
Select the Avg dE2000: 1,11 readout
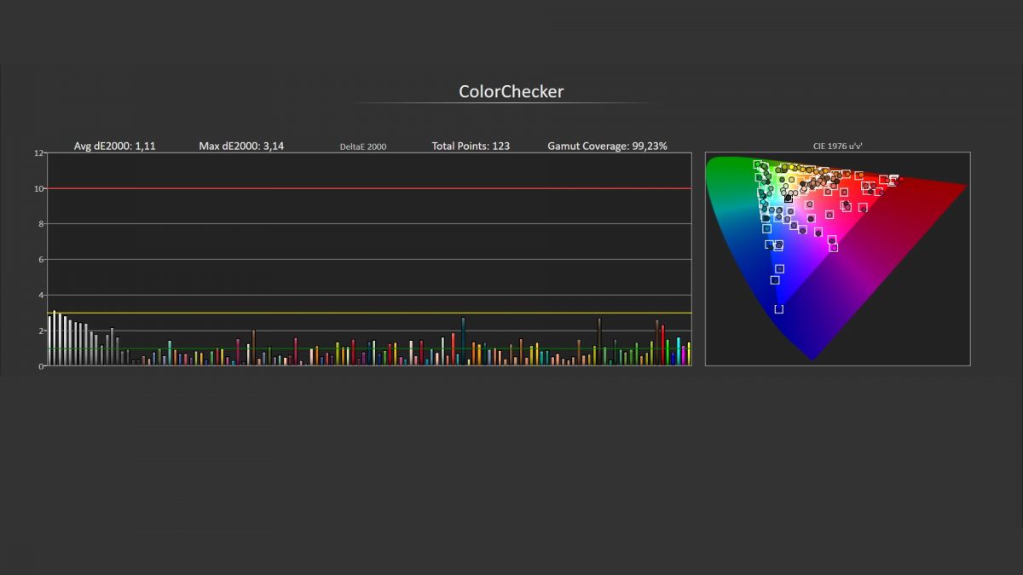click(x=115, y=147)
